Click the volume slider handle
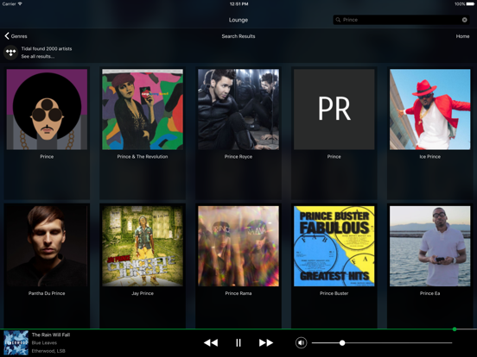Screen dimensions: 477x357 [342, 342]
